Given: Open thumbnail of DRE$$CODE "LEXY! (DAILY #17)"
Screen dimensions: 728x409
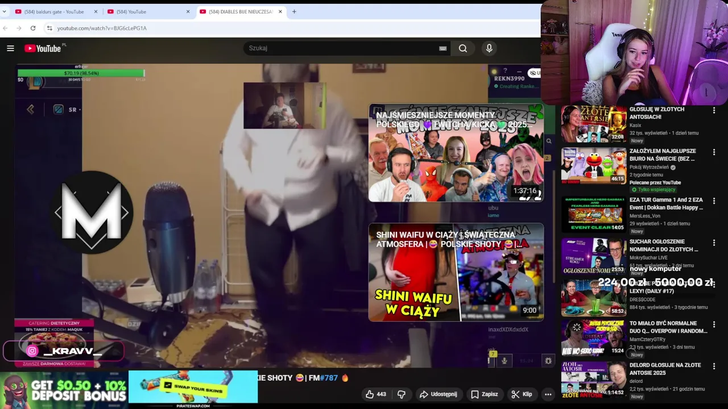Looking at the screenshot, I should (594, 298).
